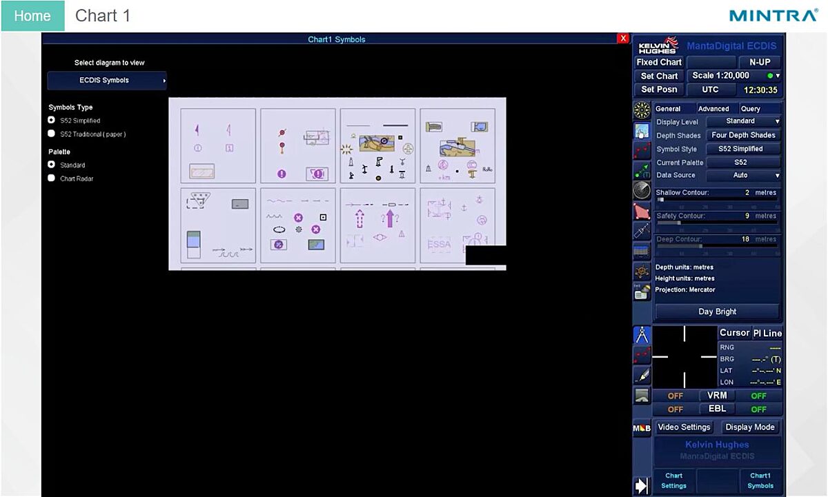Viewport: 828px width, 497px height.
Task: Click the Current Palette S52 selector
Action: 744,163
